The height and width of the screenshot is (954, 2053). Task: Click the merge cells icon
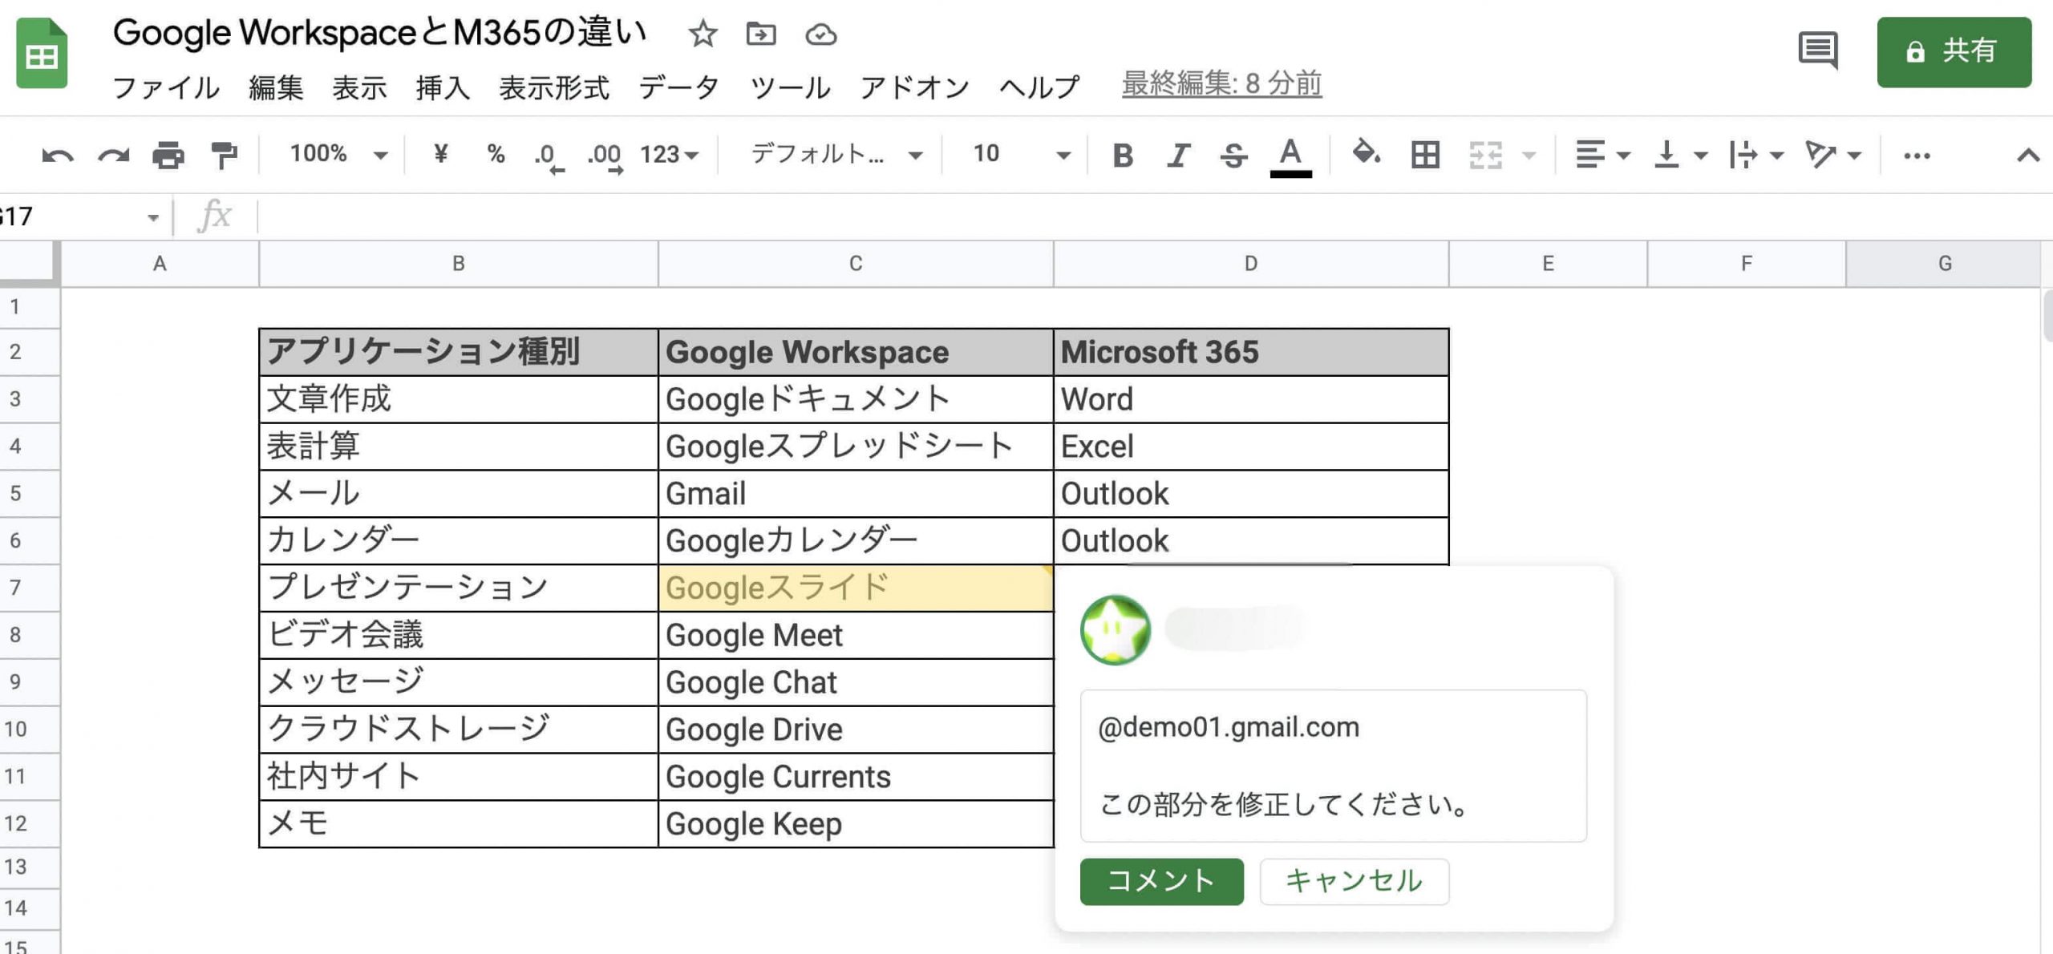coord(1484,155)
